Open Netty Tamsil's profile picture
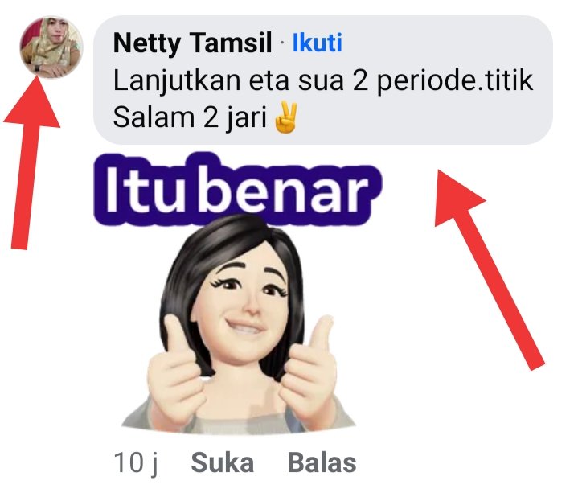 coord(51,47)
